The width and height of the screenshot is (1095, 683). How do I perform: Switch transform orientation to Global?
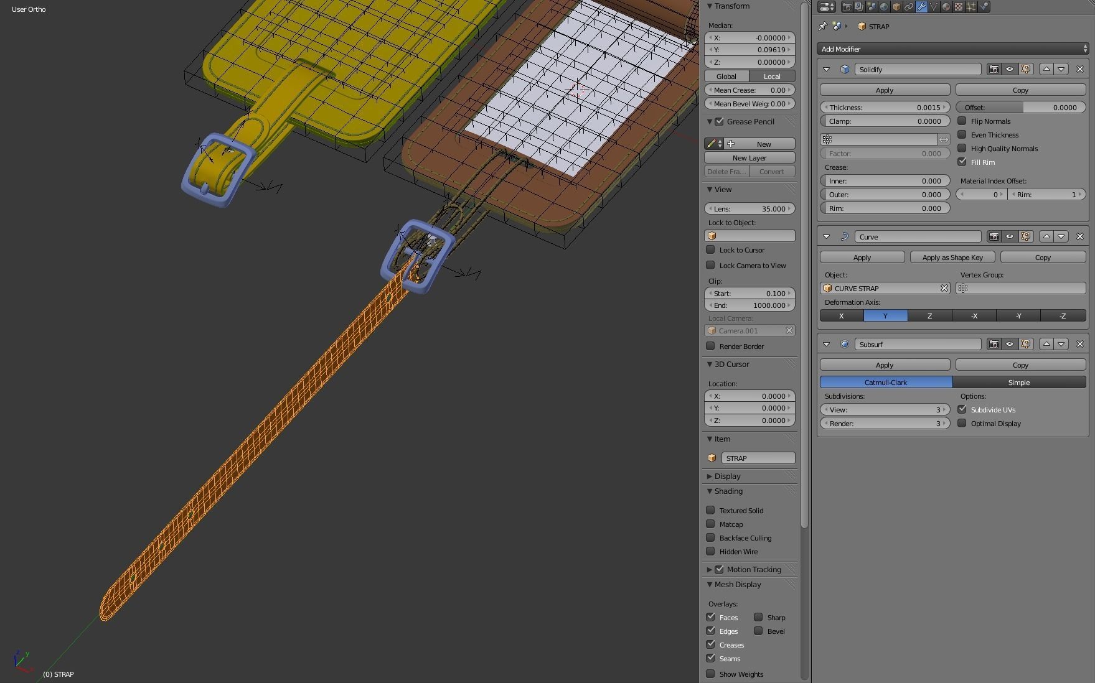pyautogui.click(x=726, y=76)
